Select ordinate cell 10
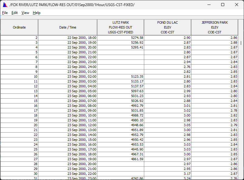The width and height of the screenshot is (244, 180). 19,76
